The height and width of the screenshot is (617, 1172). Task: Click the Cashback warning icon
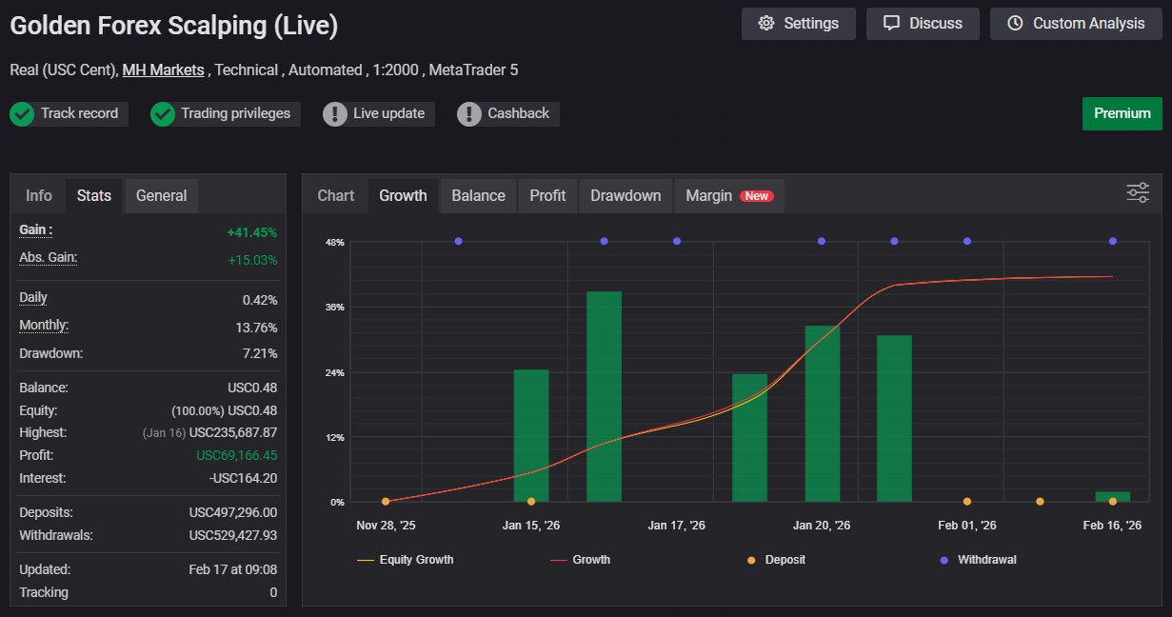click(x=469, y=114)
